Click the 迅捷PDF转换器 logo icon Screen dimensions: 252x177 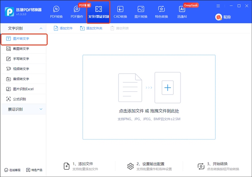9,12
